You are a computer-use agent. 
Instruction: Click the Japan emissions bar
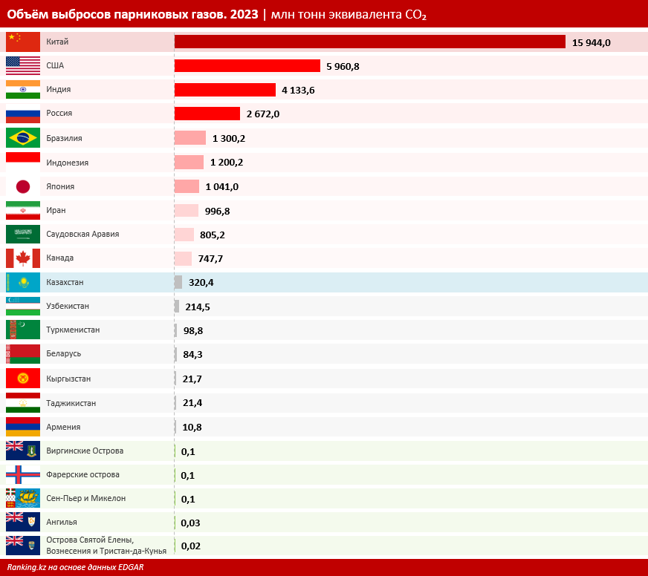(x=187, y=186)
